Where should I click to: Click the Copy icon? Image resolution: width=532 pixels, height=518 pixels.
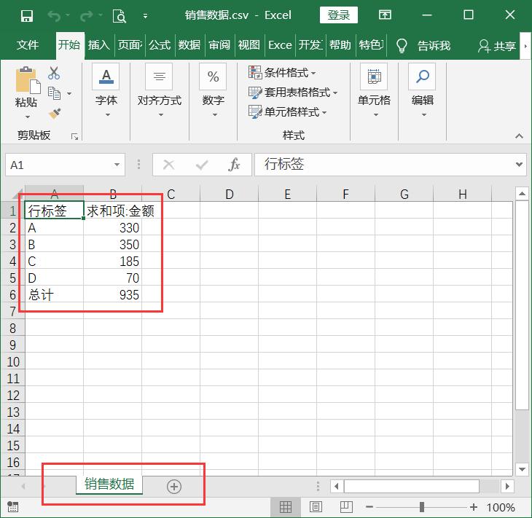click(x=54, y=93)
